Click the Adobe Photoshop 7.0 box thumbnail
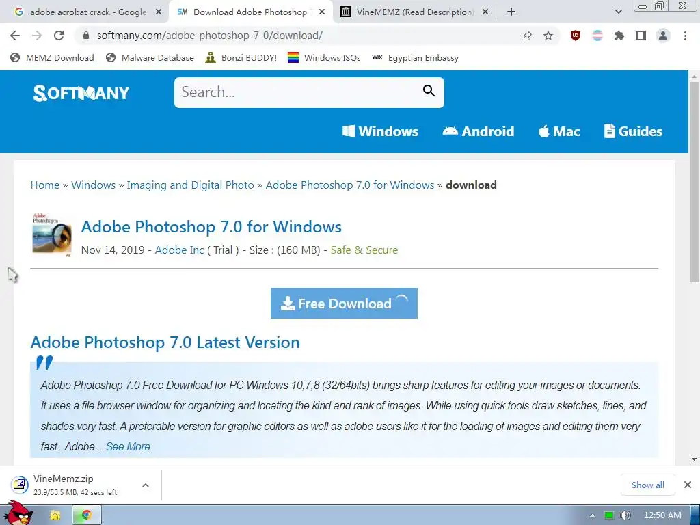 [x=52, y=235]
